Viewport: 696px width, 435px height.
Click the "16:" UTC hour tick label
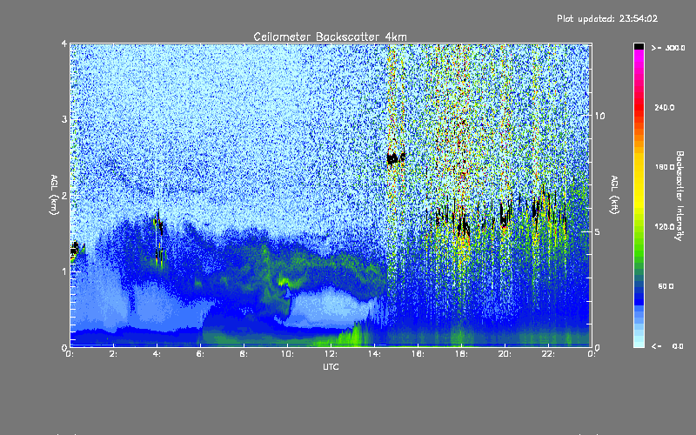[x=418, y=354]
